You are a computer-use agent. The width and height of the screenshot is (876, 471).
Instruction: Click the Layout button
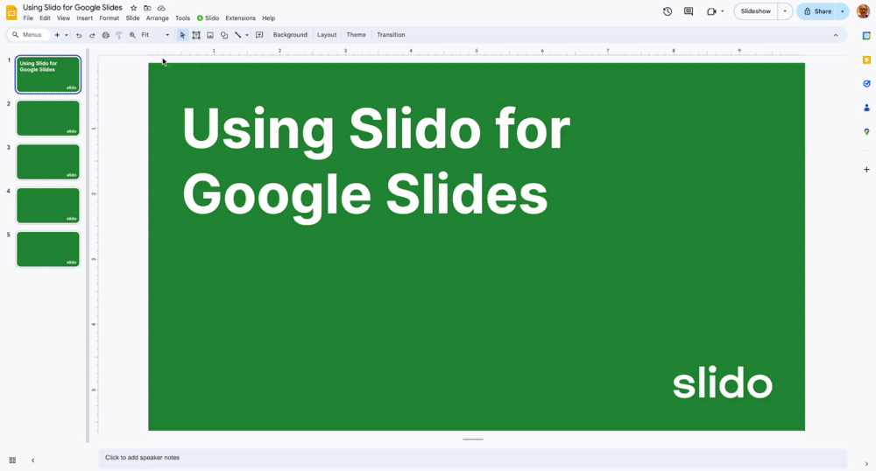[327, 35]
